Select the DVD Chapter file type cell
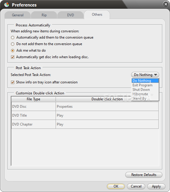170x192 pixels. 34,124
